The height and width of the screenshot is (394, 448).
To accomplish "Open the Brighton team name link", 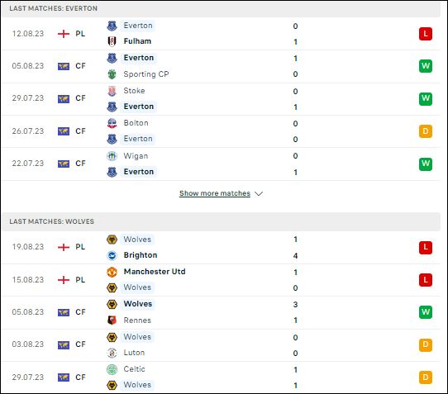I will pos(141,255).
